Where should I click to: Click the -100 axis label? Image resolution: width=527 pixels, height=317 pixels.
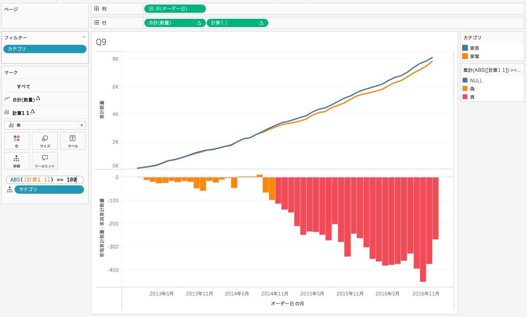tap(113, 200)
